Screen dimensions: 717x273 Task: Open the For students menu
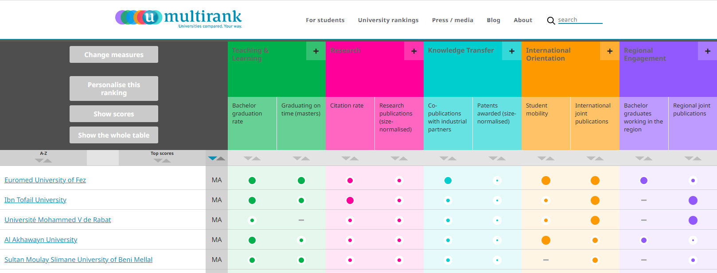(x=325, y=20)
